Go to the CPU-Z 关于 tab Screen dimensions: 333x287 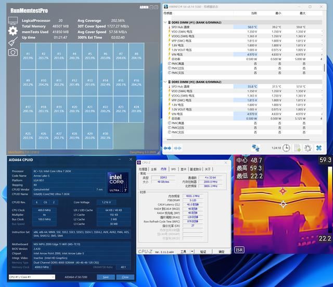(x=208, y=169)
